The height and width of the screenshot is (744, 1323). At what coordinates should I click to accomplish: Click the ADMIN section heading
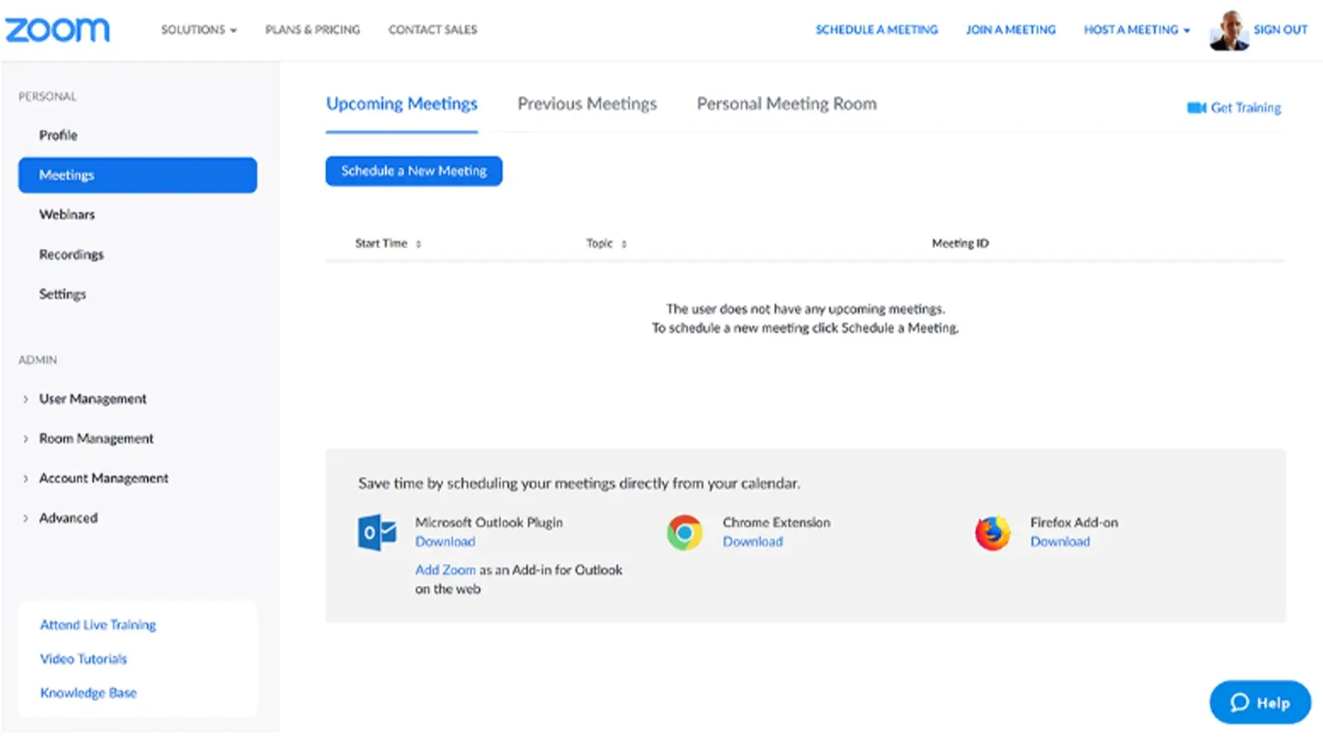(x=38, y=360)
